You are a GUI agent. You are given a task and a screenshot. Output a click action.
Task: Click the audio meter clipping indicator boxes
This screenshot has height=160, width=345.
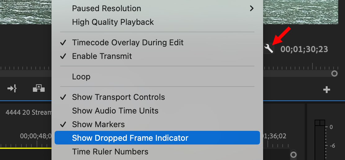point(320,123)
